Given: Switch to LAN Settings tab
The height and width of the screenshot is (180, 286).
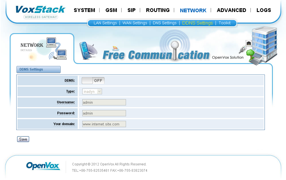Looking at the screenshot, I should 105,23.
